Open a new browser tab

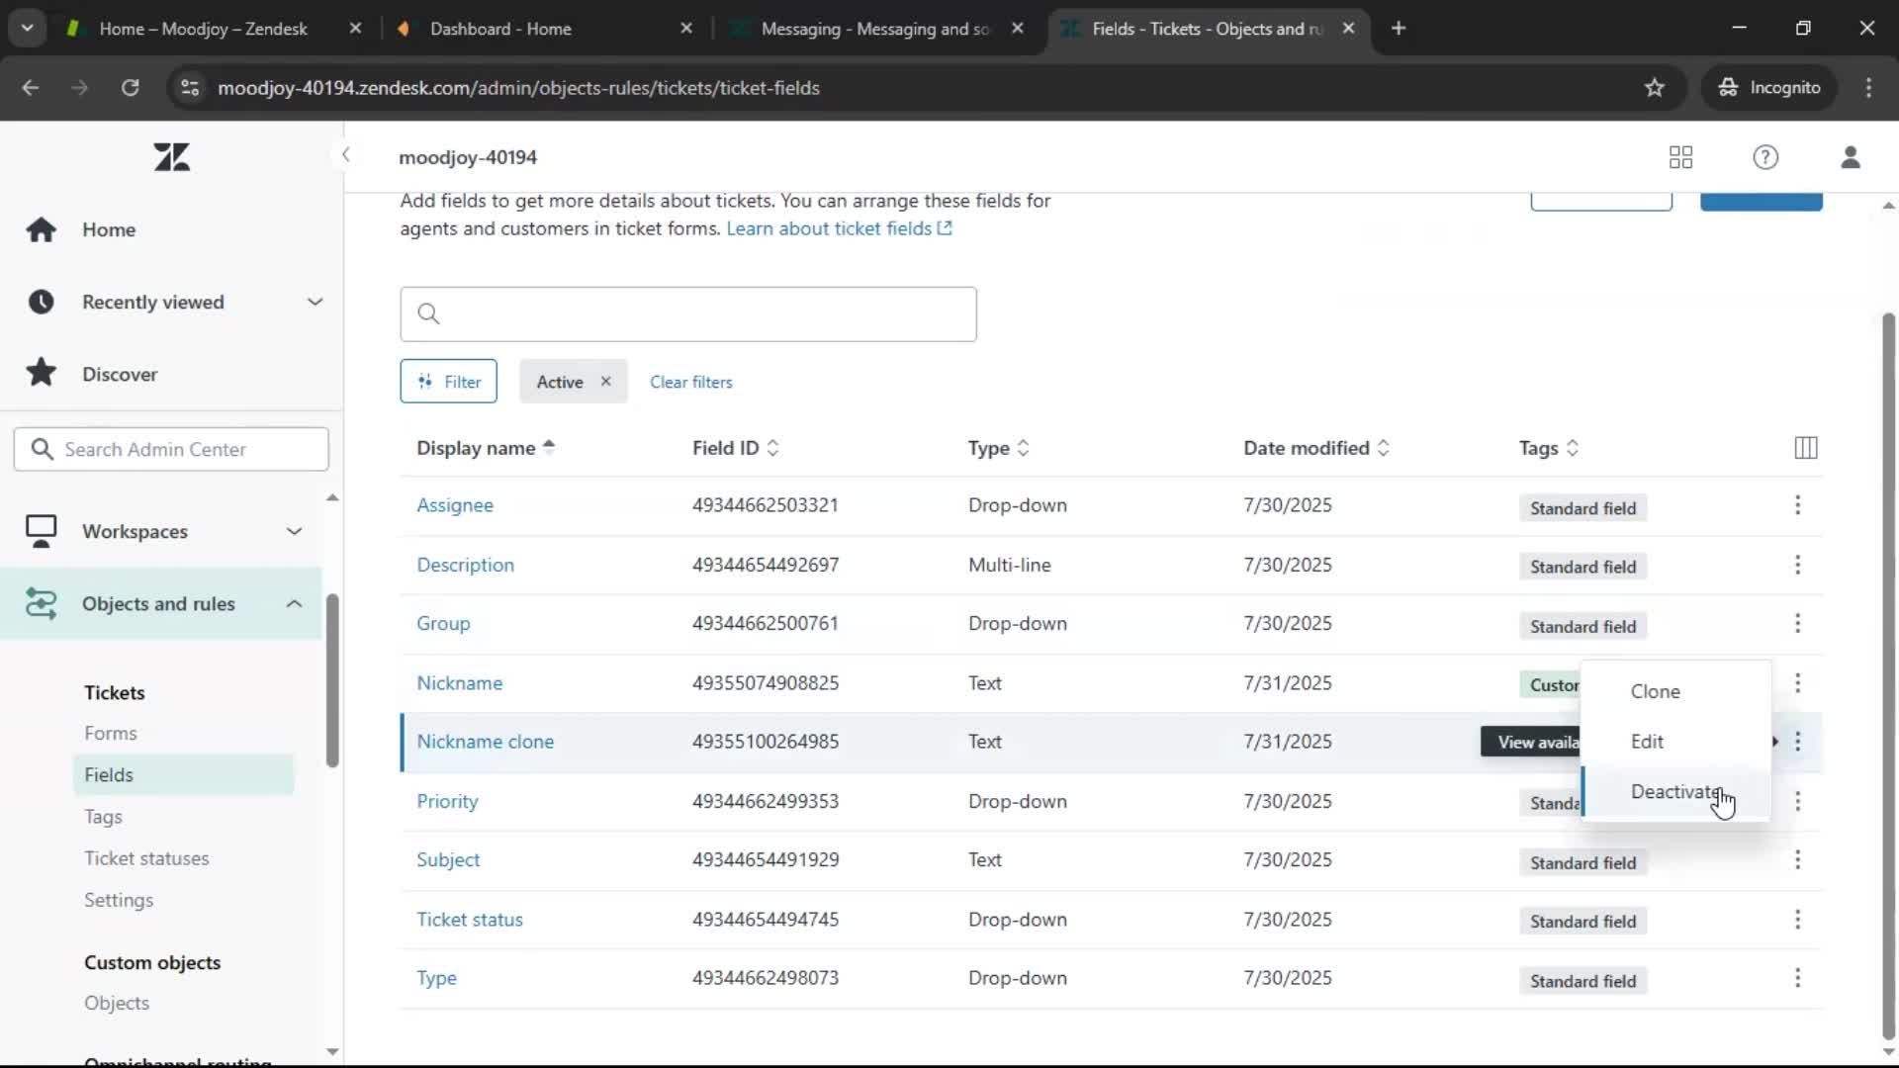pyautogui.click(x=1399, y=29)
